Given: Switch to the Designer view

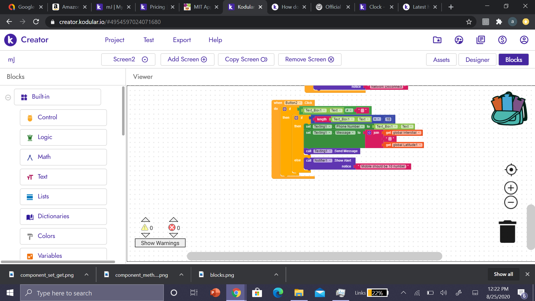Looking at the screenshot, I should [477, 60].
